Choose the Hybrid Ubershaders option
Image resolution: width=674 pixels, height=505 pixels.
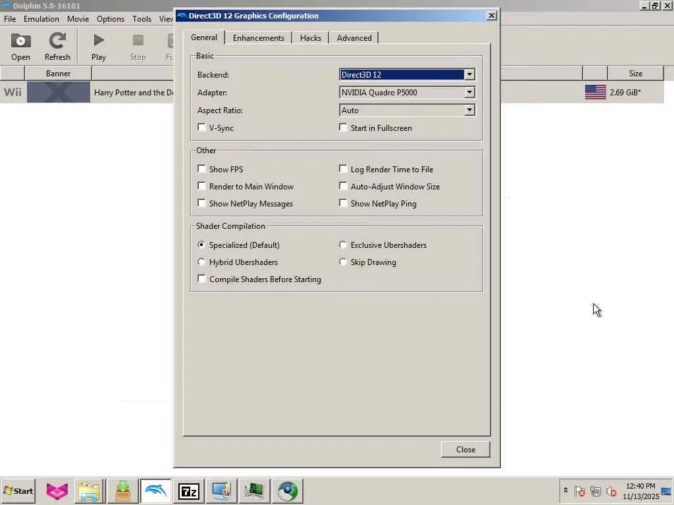pyautogui.click(x=201, y=262)
